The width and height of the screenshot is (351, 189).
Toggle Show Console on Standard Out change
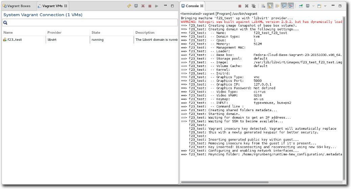284,6
